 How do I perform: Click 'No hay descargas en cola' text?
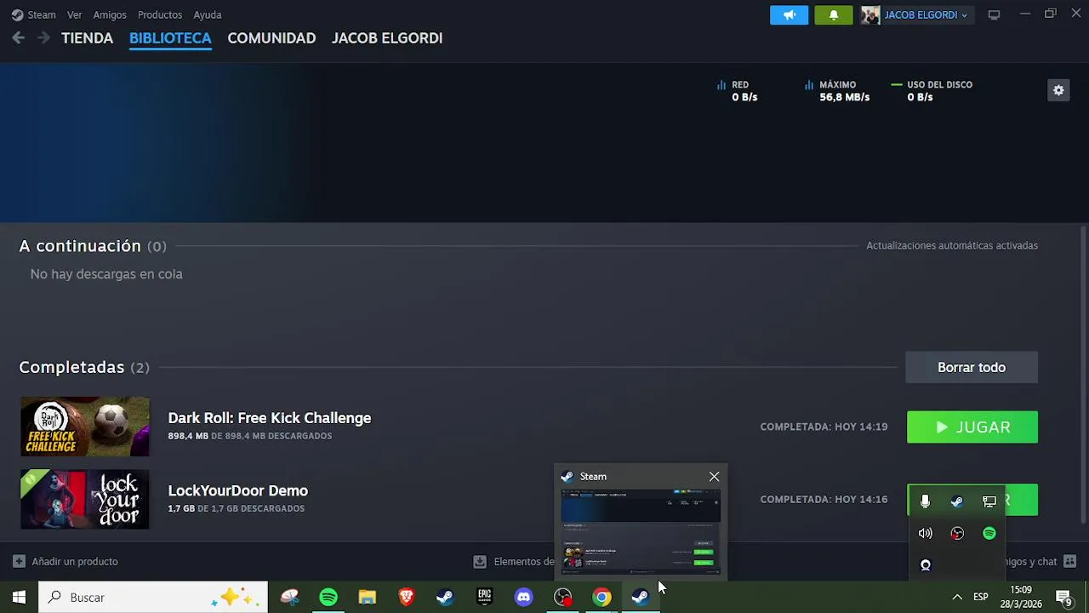pos(106,274)
